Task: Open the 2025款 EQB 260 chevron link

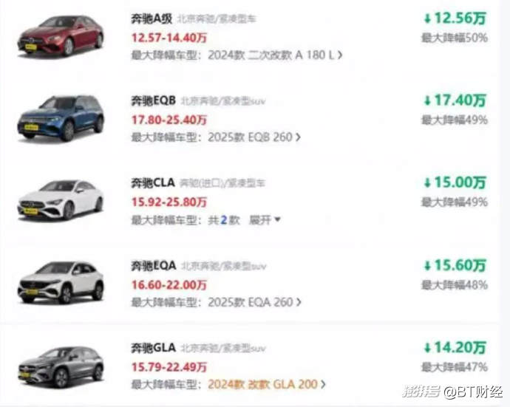Action: [254, 137]
